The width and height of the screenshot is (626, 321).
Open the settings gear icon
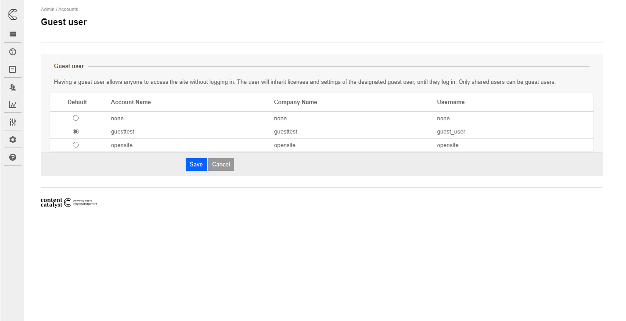click(12, 139)
